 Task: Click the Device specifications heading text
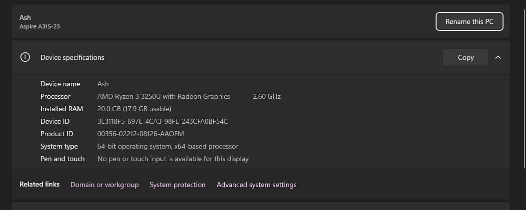coord(72,57)
